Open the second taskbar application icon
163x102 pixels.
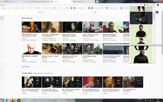pyautogui.click(x=13, y=100)
